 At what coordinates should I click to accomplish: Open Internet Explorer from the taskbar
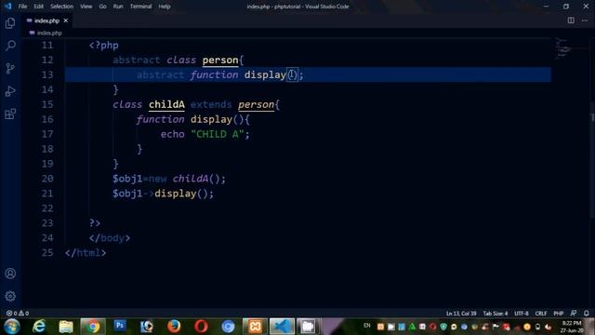pos(39,327)
